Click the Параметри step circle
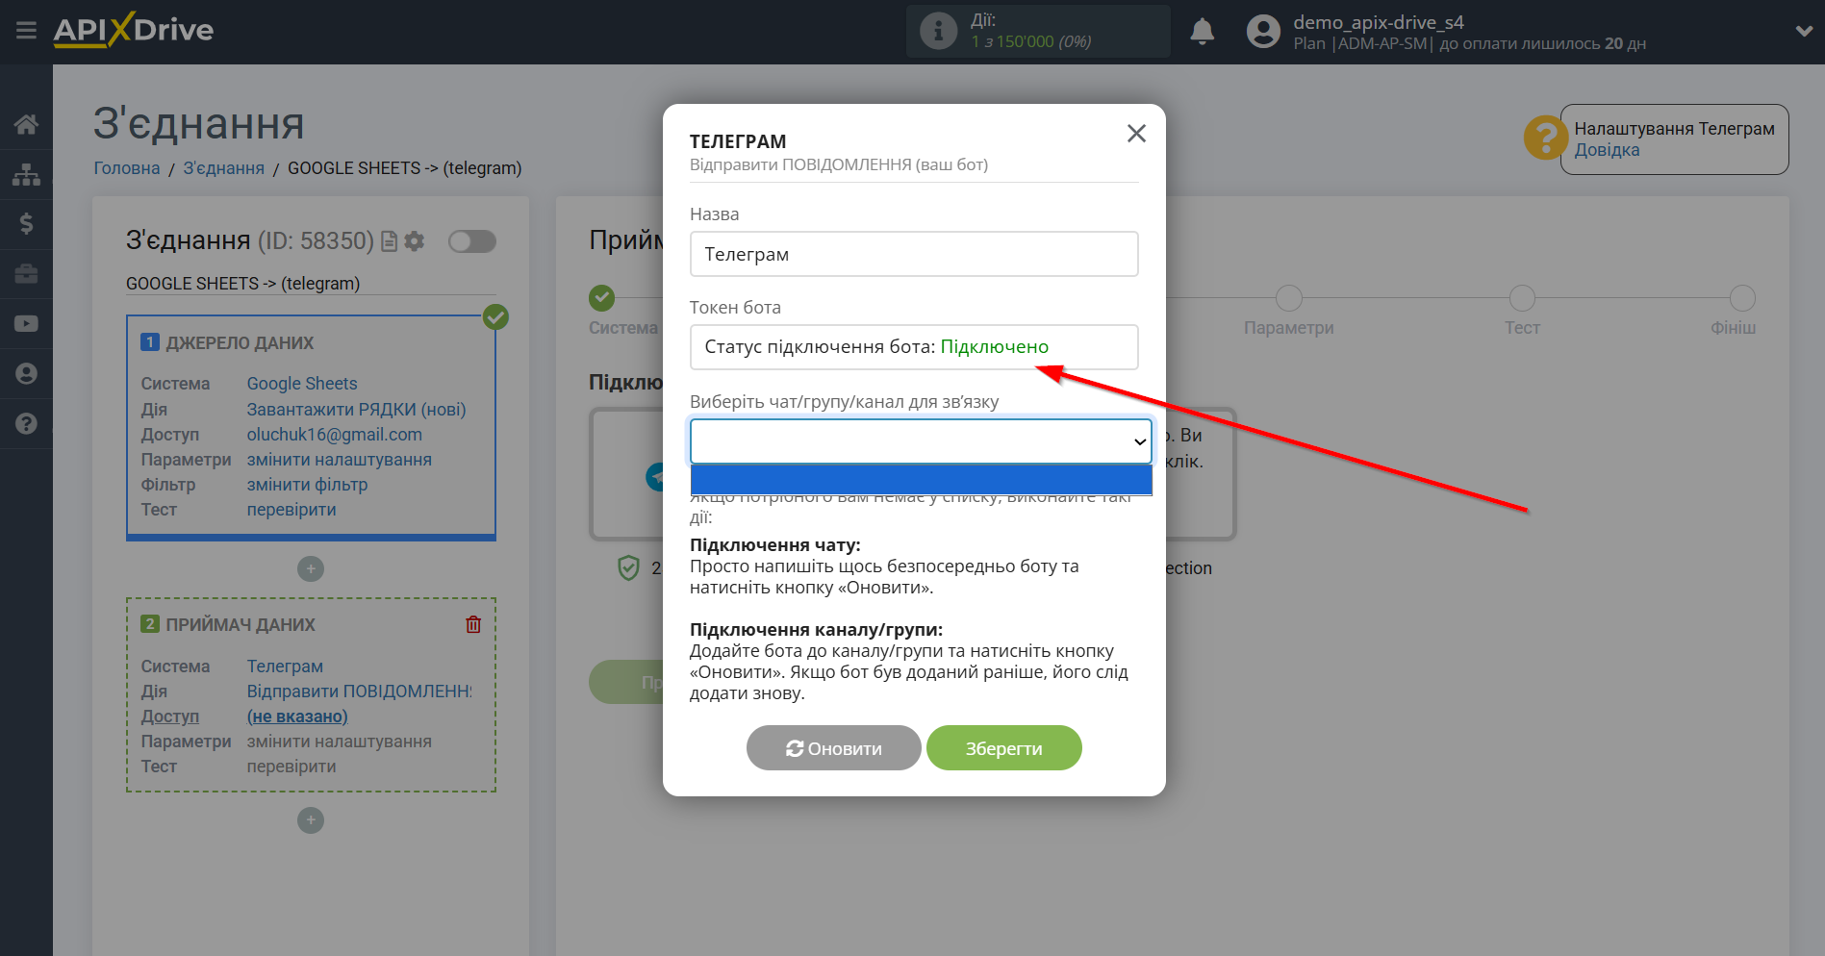This screenshot has height=956, width=1825. coord(1289,298)
